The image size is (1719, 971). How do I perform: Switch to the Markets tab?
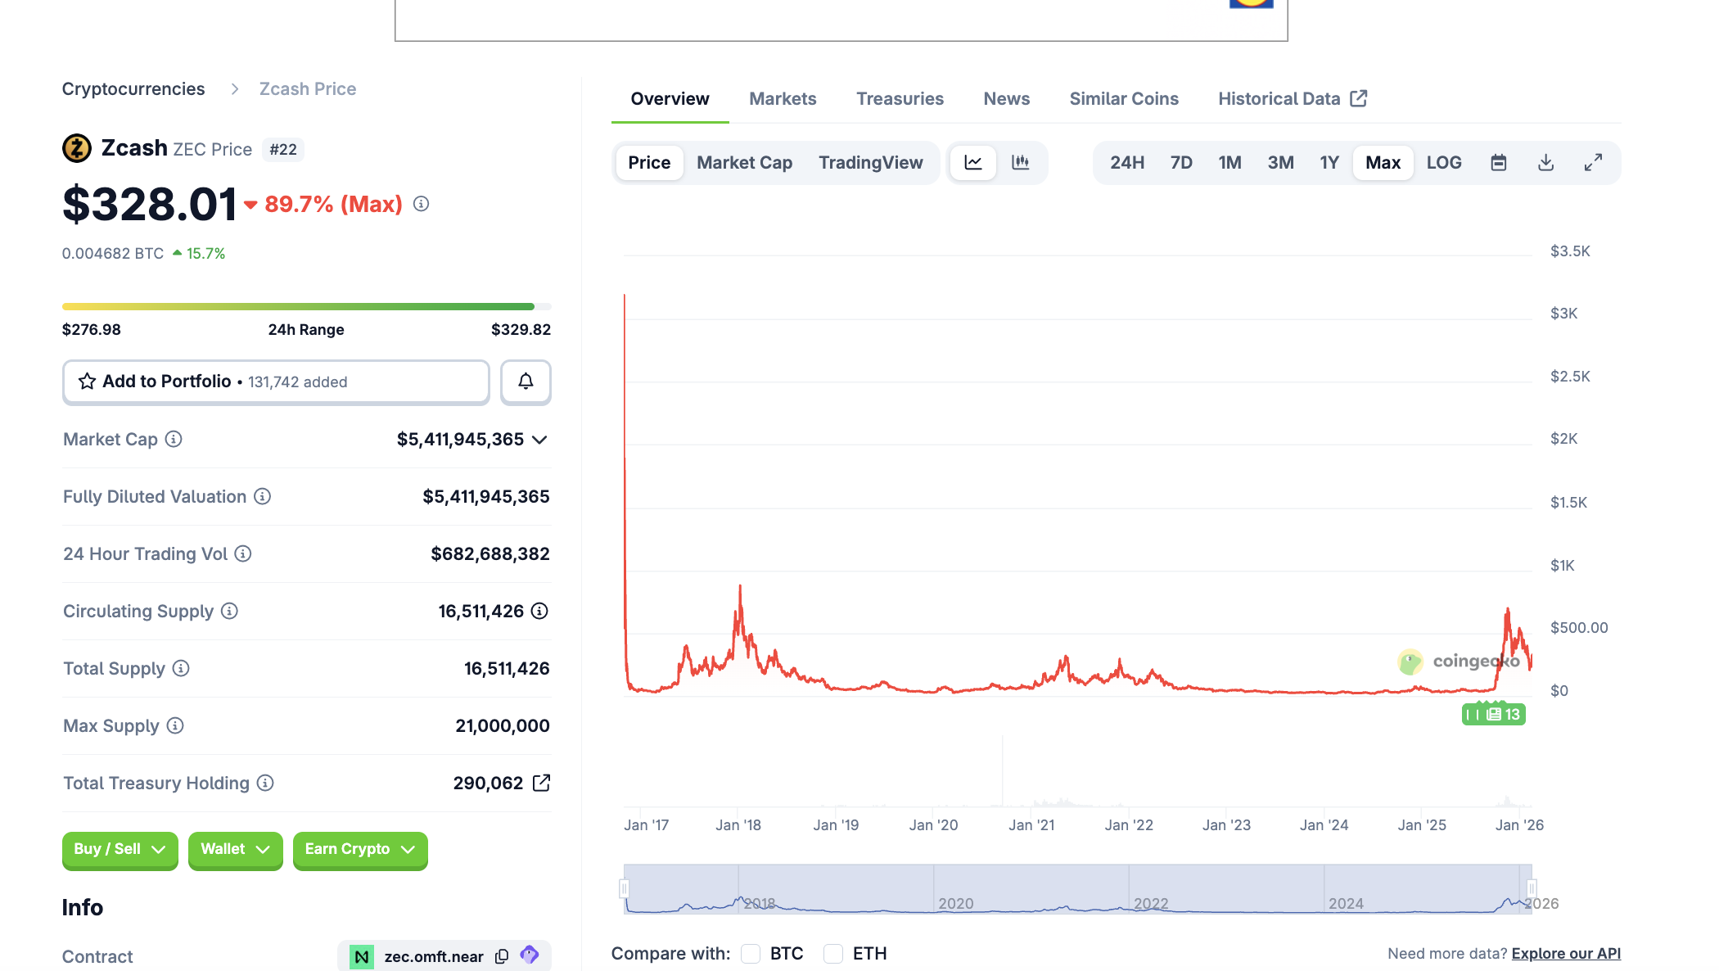(783, 98)
